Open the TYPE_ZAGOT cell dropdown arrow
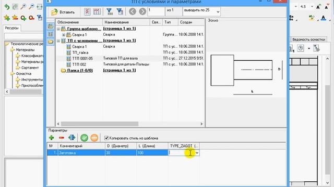Image resolution: width=334 pixels, height=187 pixels. [x=197, y=153]
